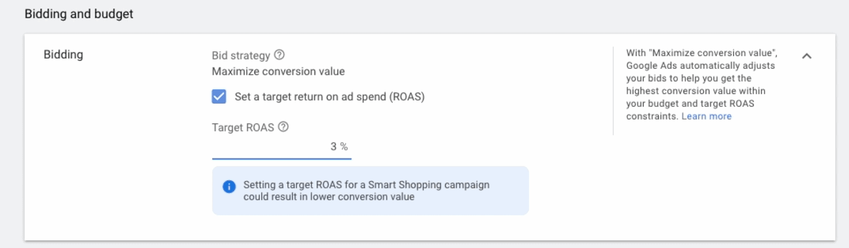Click the Target ROAS input field
The width and height of the screenshot is (849, 248).
point(282,147)
